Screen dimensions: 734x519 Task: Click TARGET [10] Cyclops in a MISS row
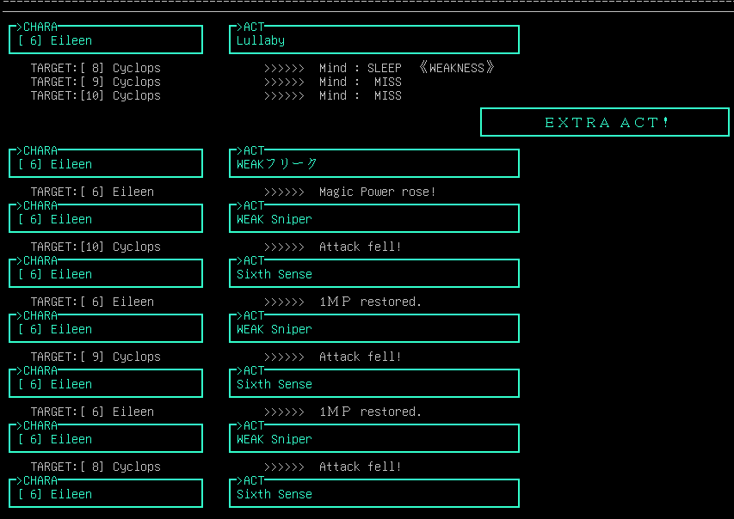96,96
